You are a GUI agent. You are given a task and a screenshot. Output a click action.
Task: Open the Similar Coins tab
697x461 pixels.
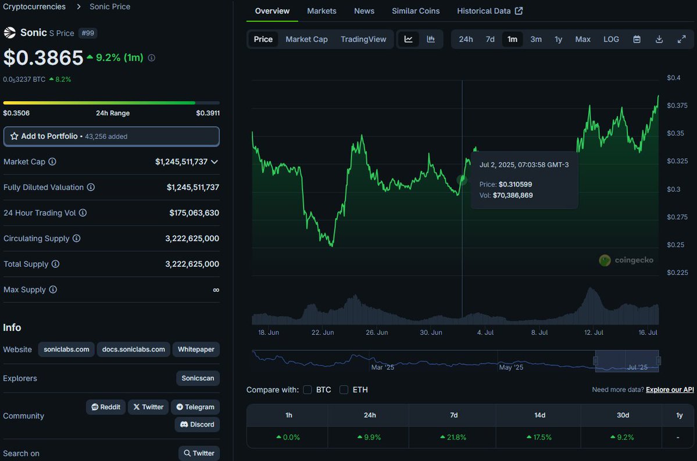[416, 10]
